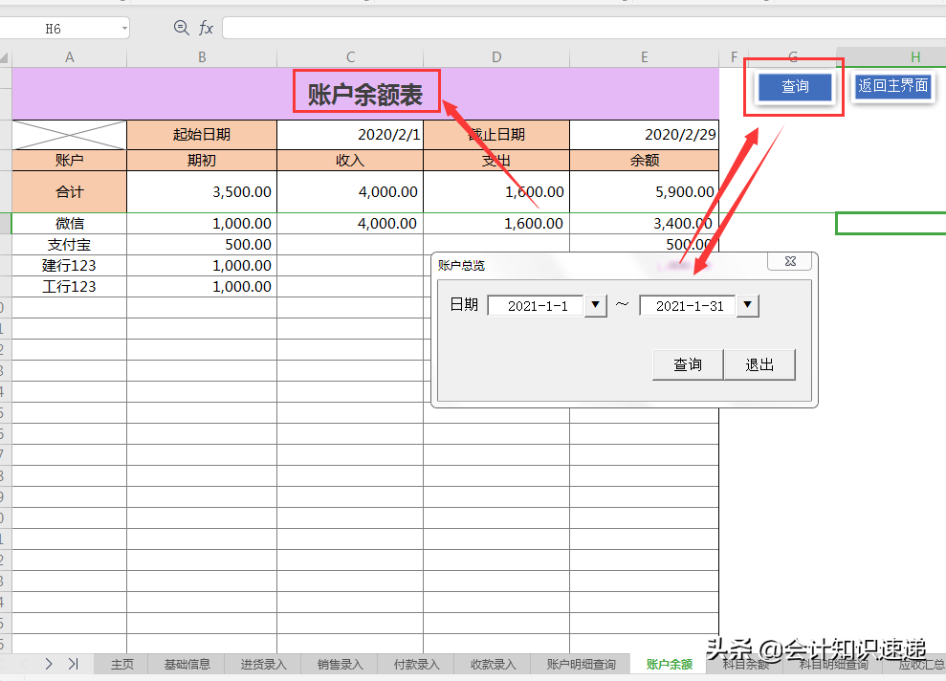This screenshot has width=946, height=681.
Task: Switch to the 账户明细查询 sheet tab
Action: [581, 664]
